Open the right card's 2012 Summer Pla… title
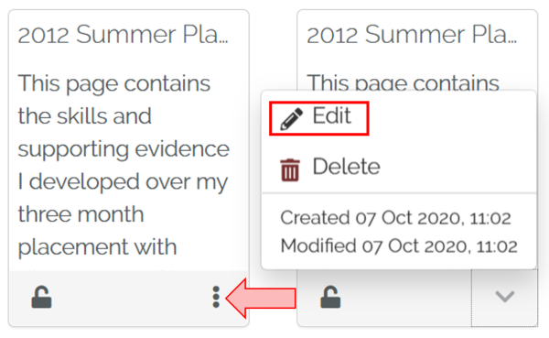The height and width of the screenshot is (338, 549). (412, 35)
